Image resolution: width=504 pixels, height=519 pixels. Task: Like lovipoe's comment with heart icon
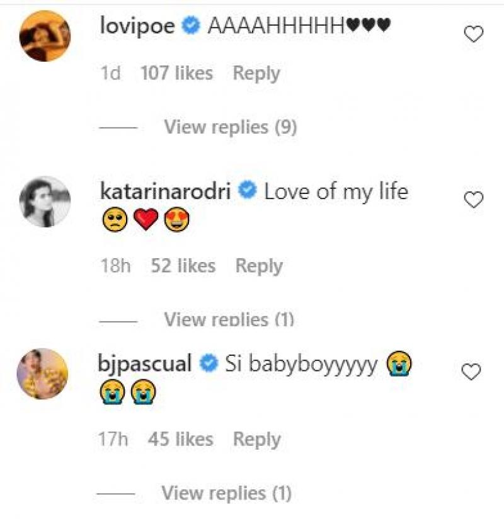point(473,34)
